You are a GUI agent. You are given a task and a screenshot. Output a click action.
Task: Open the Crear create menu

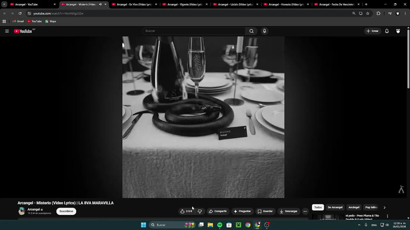[373, 31]
